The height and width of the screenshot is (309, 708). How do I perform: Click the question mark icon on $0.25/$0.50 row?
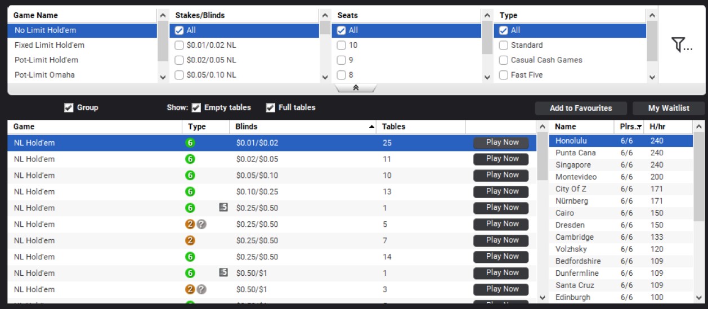pyautogui.click(x=201, y=224)
